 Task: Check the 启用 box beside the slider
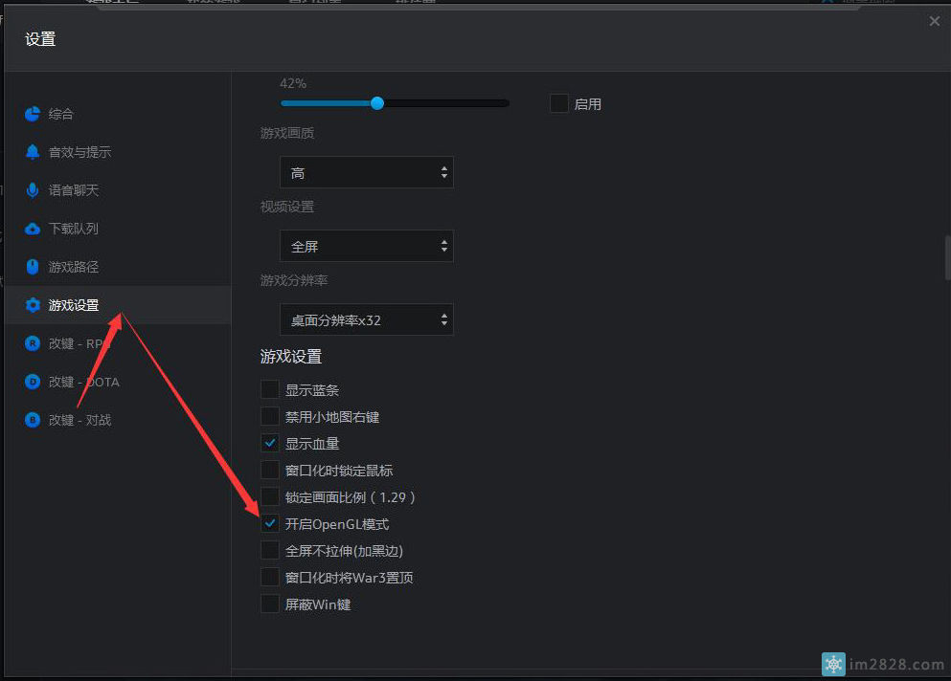(559, 103)
